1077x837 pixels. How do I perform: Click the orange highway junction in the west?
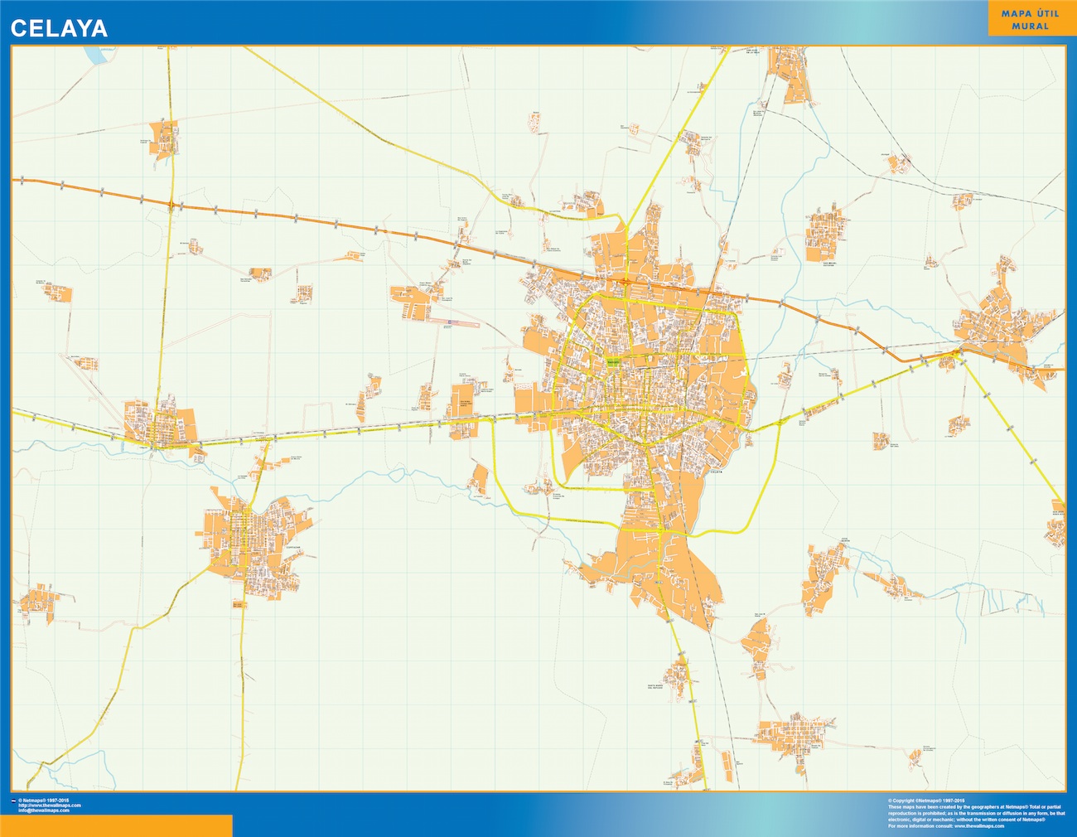click(171, 205)
